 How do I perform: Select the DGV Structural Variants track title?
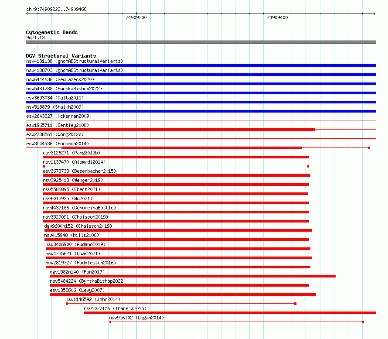pos(61,56)
